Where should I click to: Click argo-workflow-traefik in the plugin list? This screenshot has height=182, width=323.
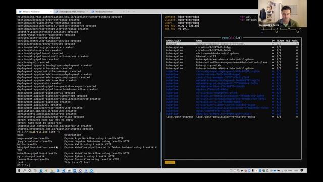pyautogui.click(x=33, y=138)
